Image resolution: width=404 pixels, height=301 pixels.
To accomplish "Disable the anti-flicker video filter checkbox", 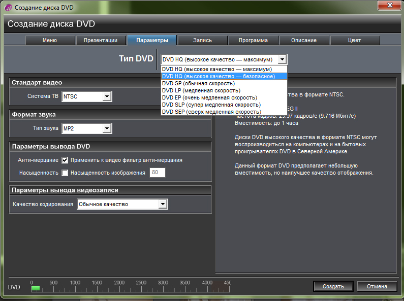I will coord(65,160).
